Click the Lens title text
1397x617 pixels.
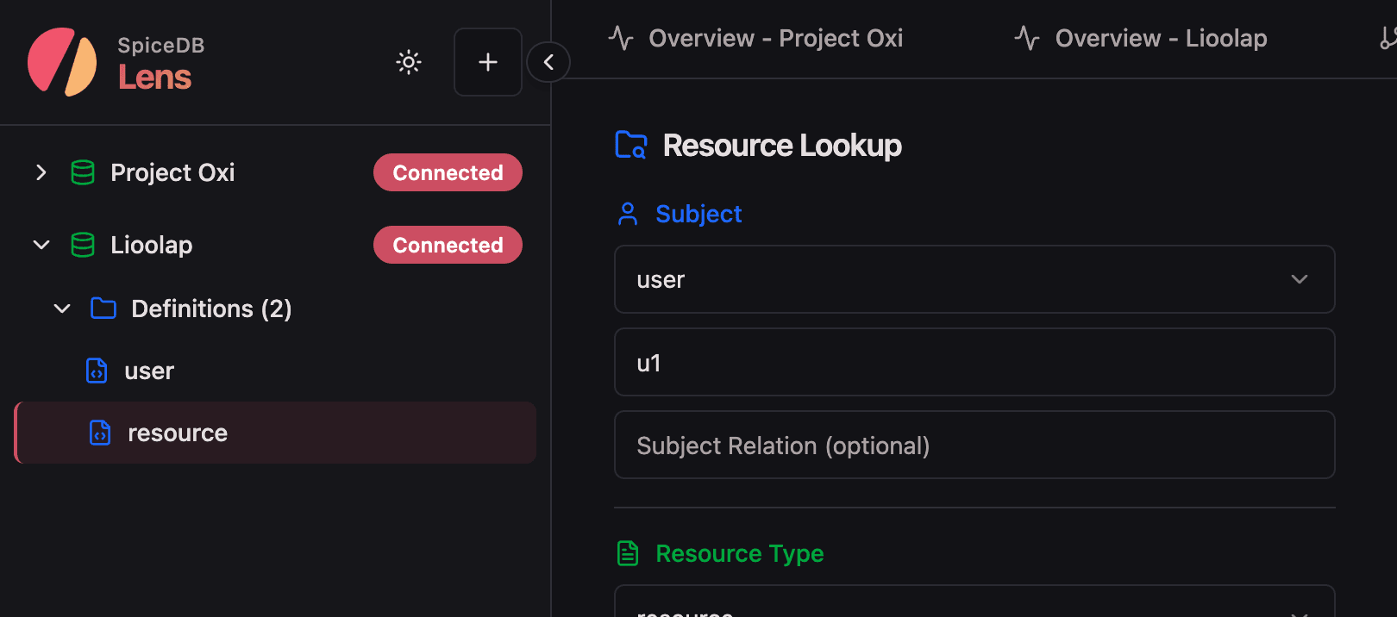(x=154, y=78)
